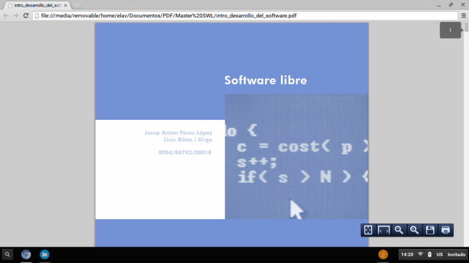469x263 pixels.
Task: Open the Chromium browser from the shelf
Action: pyautogui.click(x=26, y=255)
